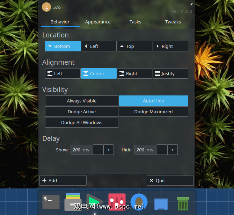Choose Dodge Maximized visibility
Image resolution: width=234 pixels, height=215 pixels.
tap(153, 112)
